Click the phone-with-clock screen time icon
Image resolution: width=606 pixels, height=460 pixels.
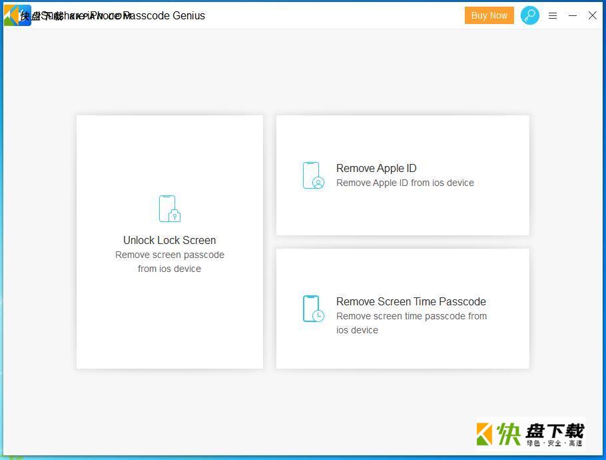(313, 309)
